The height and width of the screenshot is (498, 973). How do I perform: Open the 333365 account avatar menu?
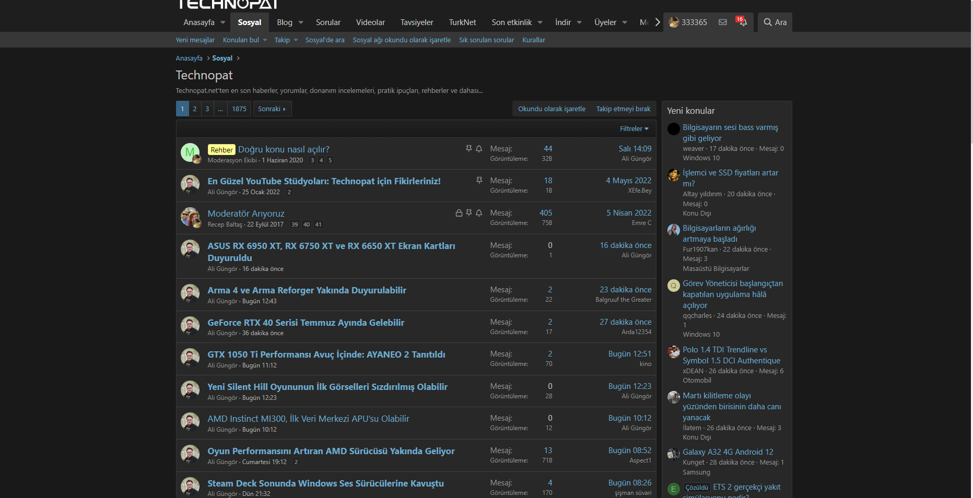tap(688, 22)
